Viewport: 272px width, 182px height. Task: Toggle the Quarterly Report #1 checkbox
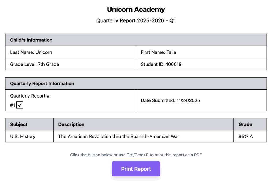point(20,105)
